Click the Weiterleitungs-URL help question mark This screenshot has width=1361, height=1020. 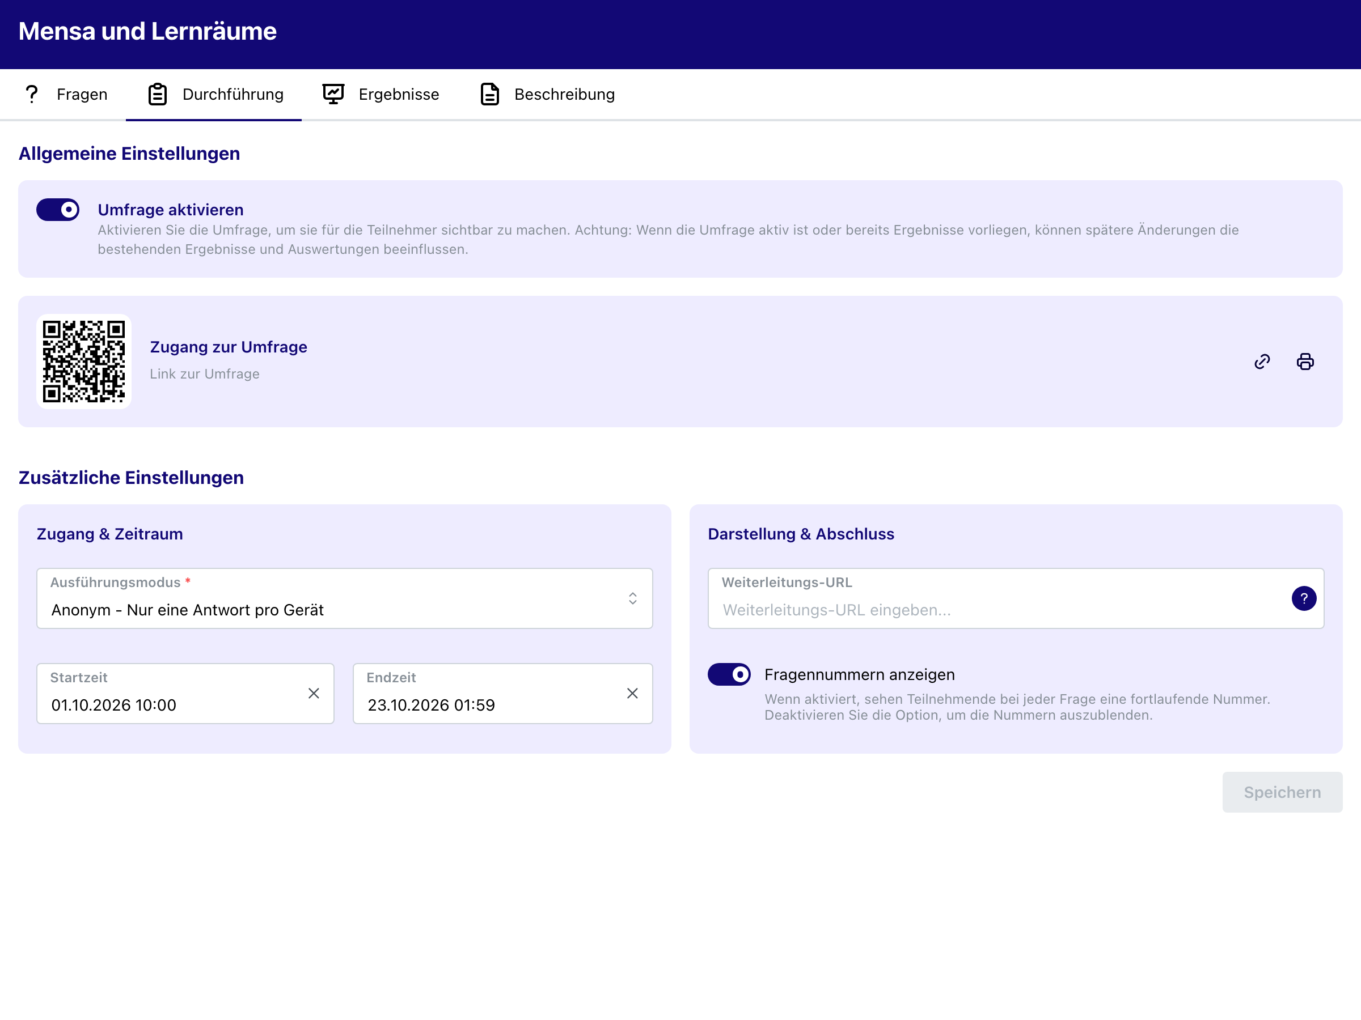point(1304,598)
